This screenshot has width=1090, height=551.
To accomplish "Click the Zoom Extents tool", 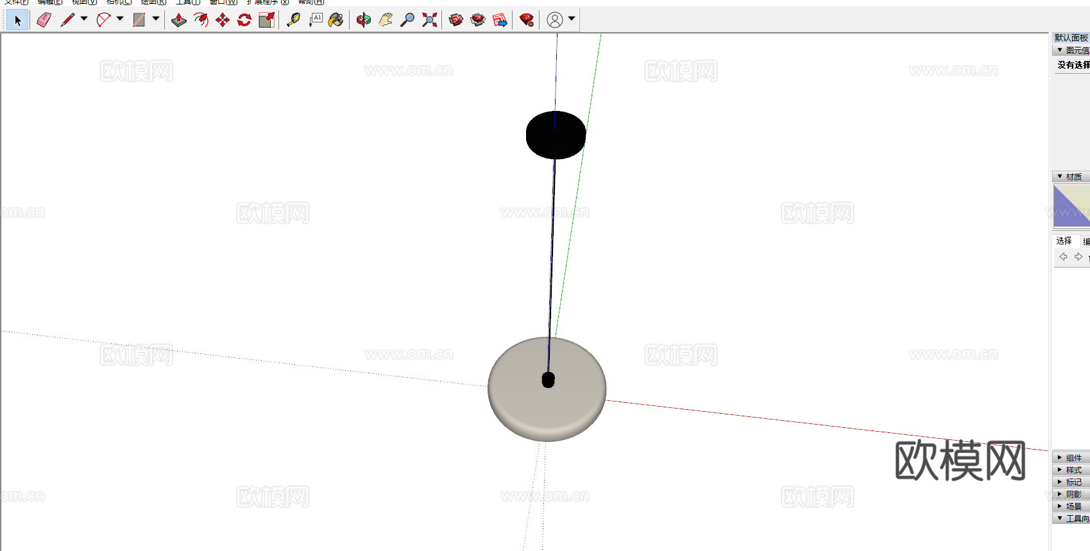I will coord(429,21).
